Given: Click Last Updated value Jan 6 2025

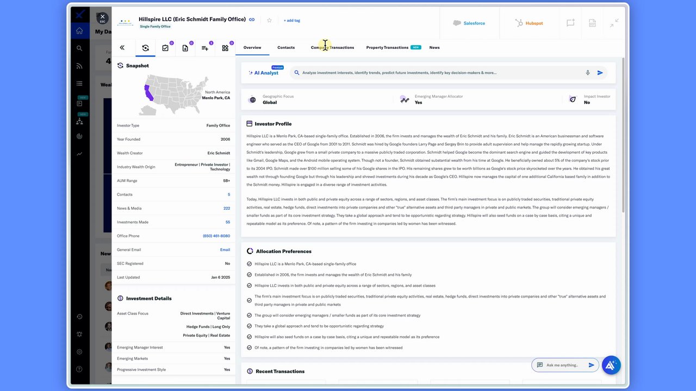Looking at the screenshot, I should [x=221, y=278].
